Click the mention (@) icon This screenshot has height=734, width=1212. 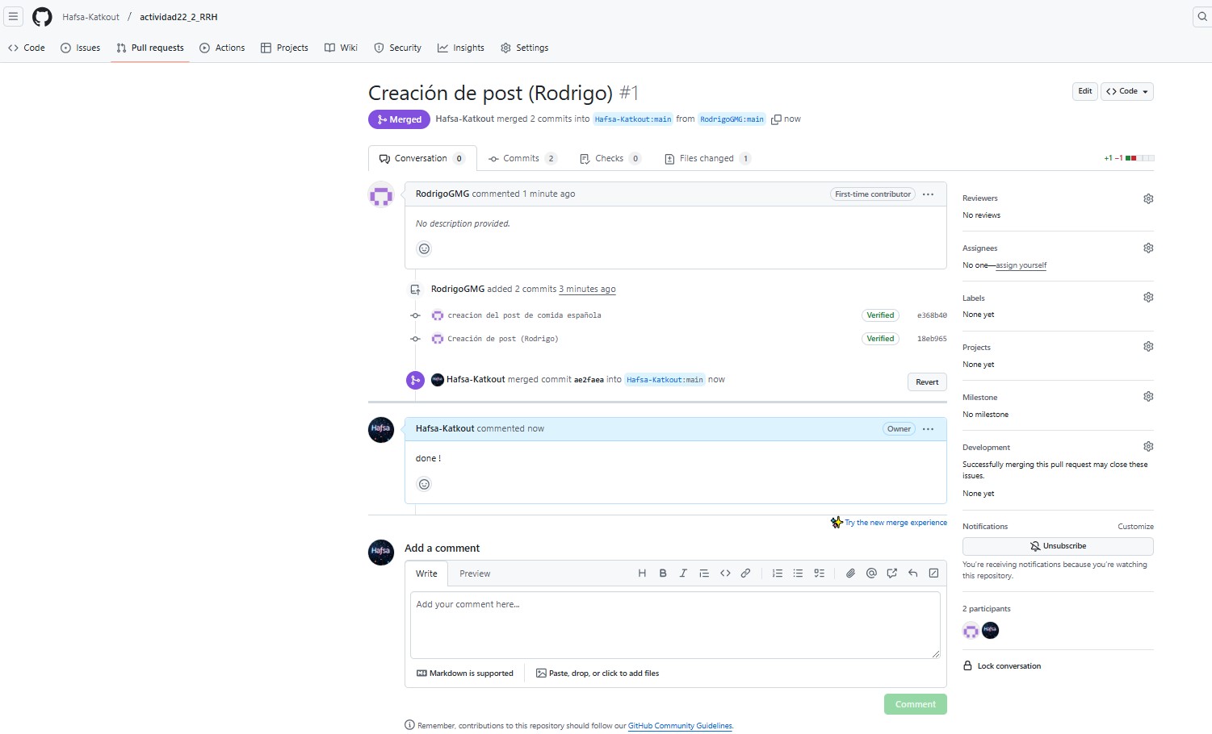[x=871, y=573]
